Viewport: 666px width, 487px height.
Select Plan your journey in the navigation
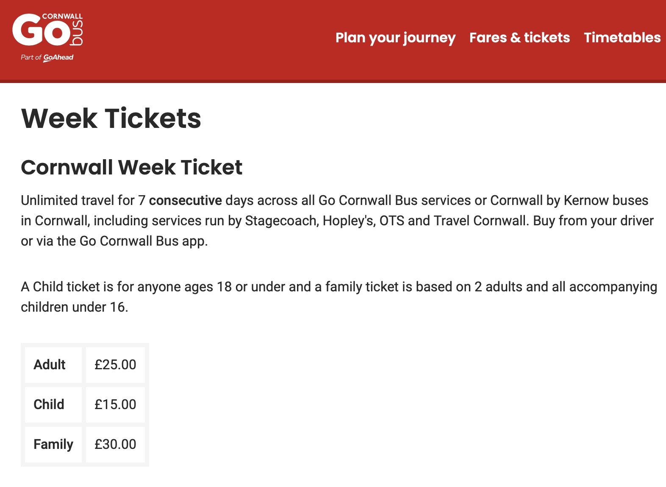pyautogui.click(x=395, y=38)
